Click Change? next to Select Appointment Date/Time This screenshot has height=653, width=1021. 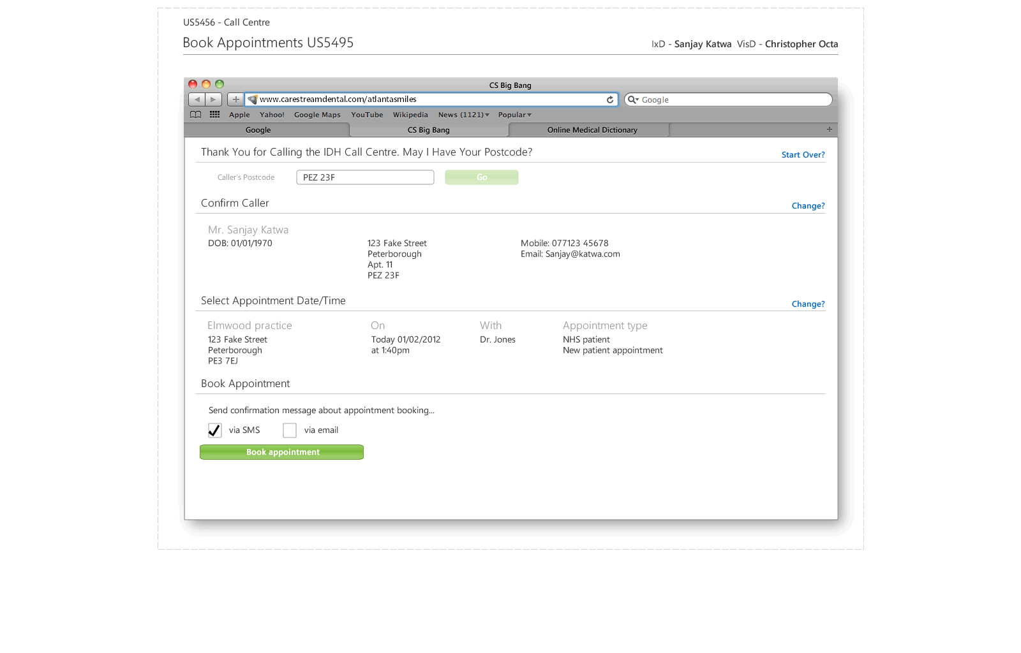[808, 304]
